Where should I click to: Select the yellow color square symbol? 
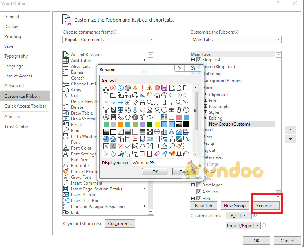157,124
